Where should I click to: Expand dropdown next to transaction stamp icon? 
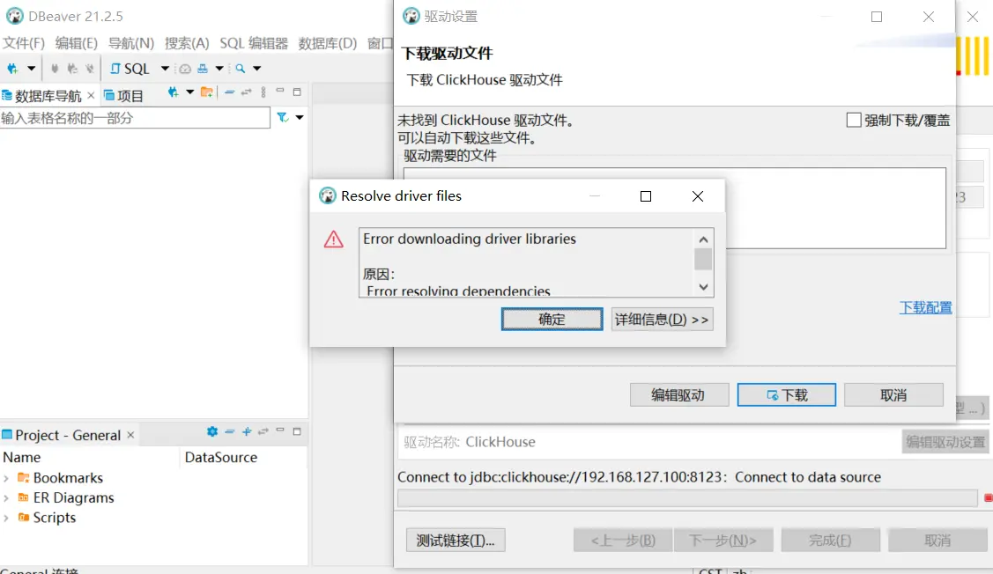(219, 69)
